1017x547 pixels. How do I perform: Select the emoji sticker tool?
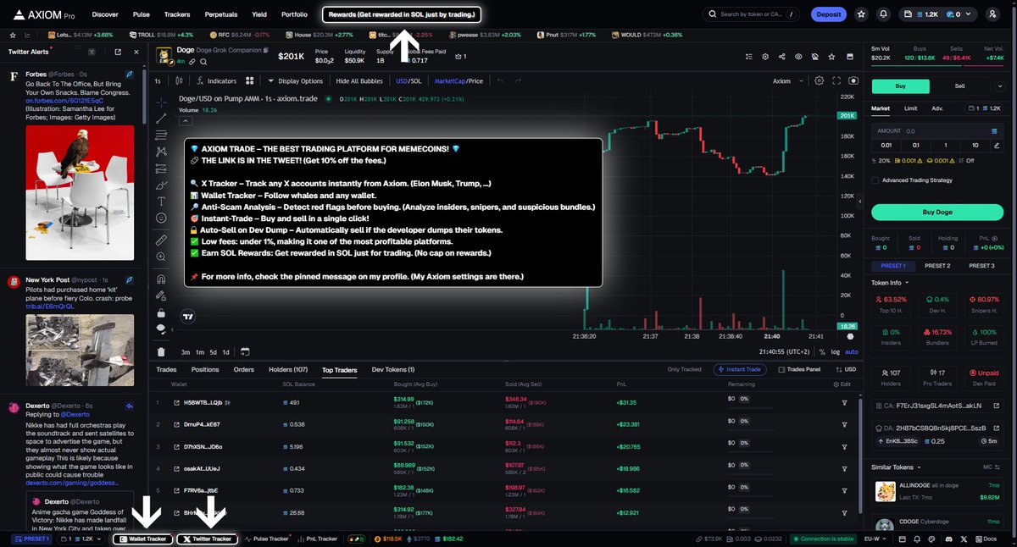[x=162, y=218]
